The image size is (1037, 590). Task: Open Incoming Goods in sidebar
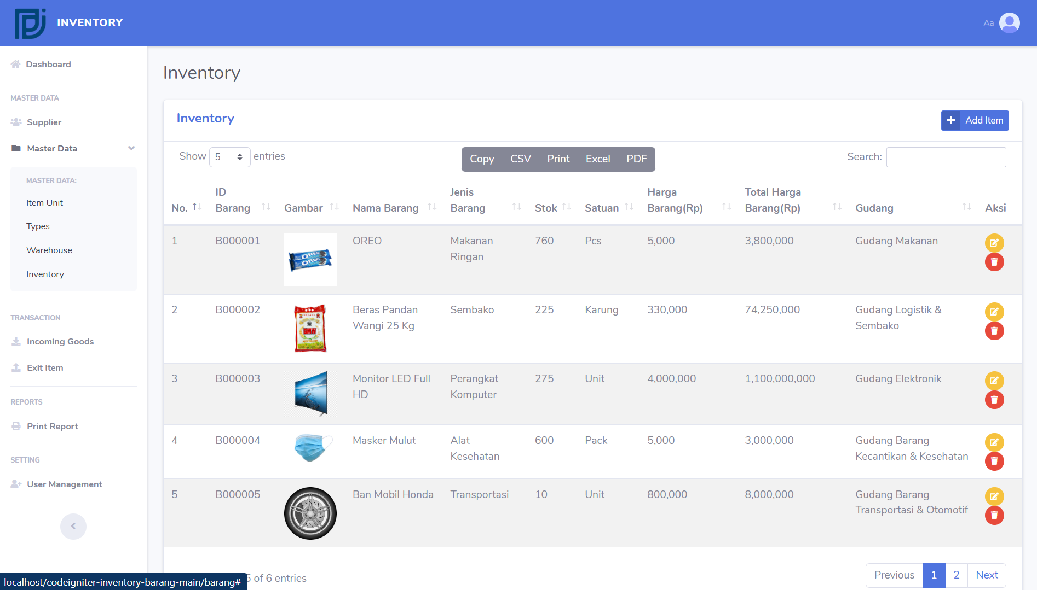point(60,342)
